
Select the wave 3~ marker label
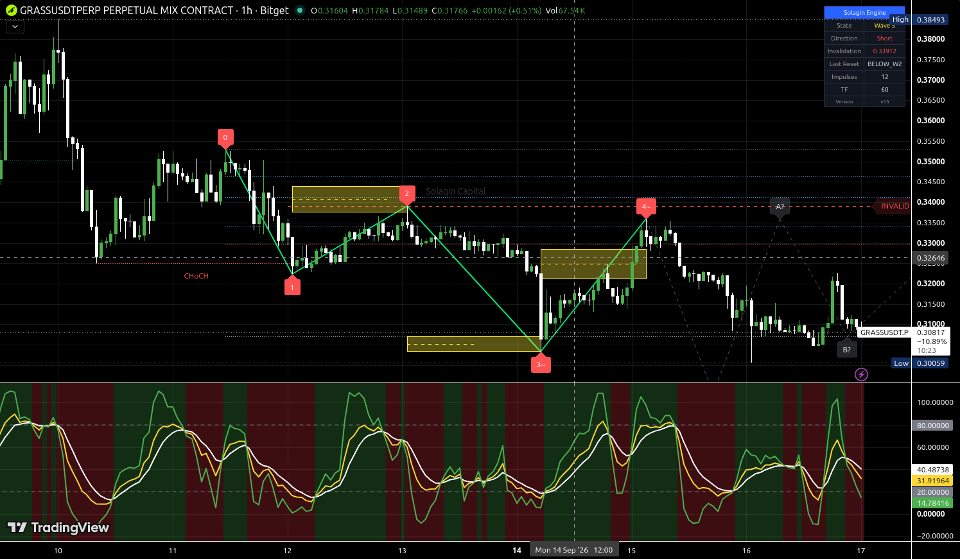click(x=541, y=364)
